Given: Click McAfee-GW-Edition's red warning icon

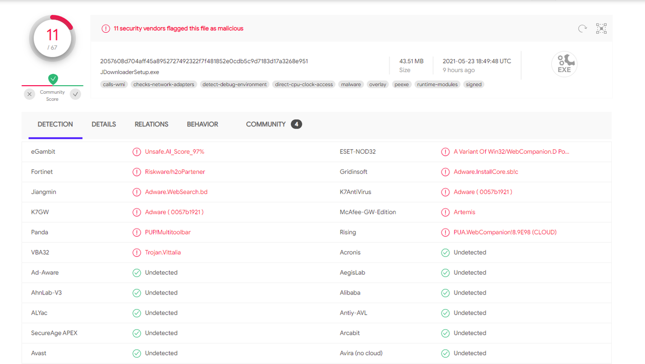Looking at the screenshot, I should pyautogui.click(x=445, y=212).
